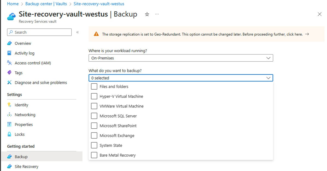
Task: Open Access control (IAM) settings
Action: point(33,63)
